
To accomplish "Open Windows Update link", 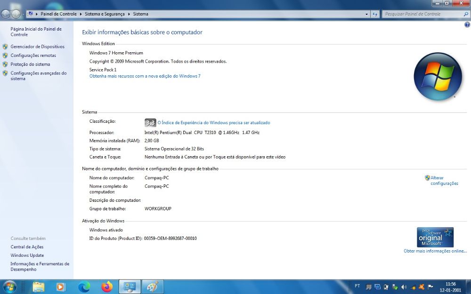I will click(27, 255).
